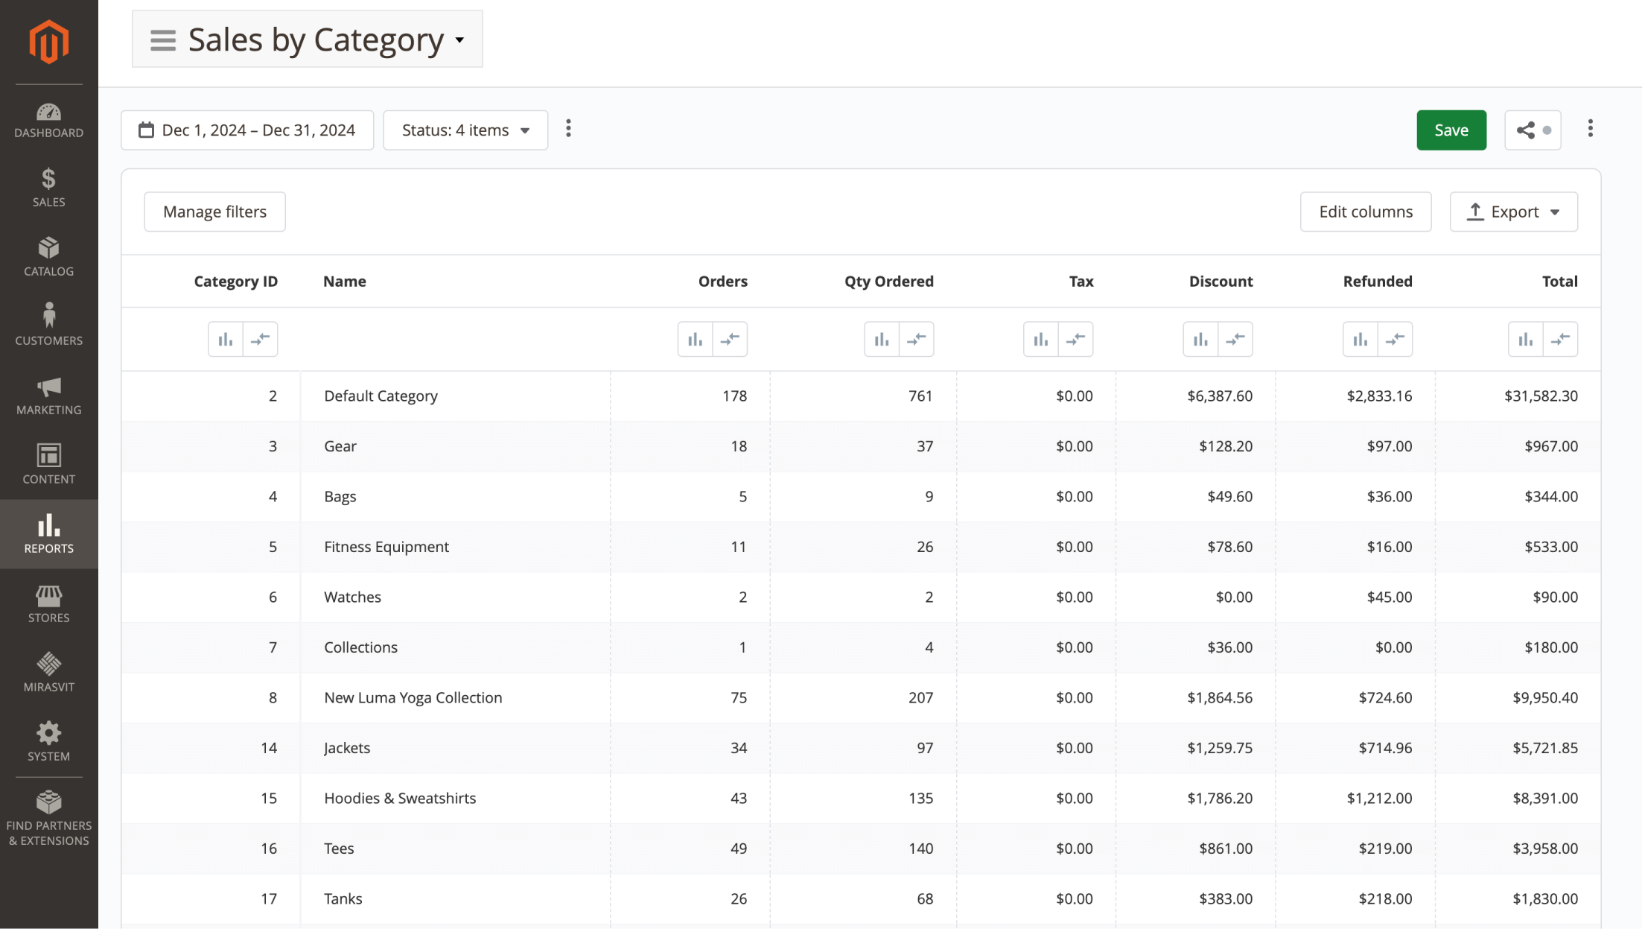Image resolution: width=1642 pixels, height=929 pixels.
Task: Click the share report icon button
Action: 1532,130
